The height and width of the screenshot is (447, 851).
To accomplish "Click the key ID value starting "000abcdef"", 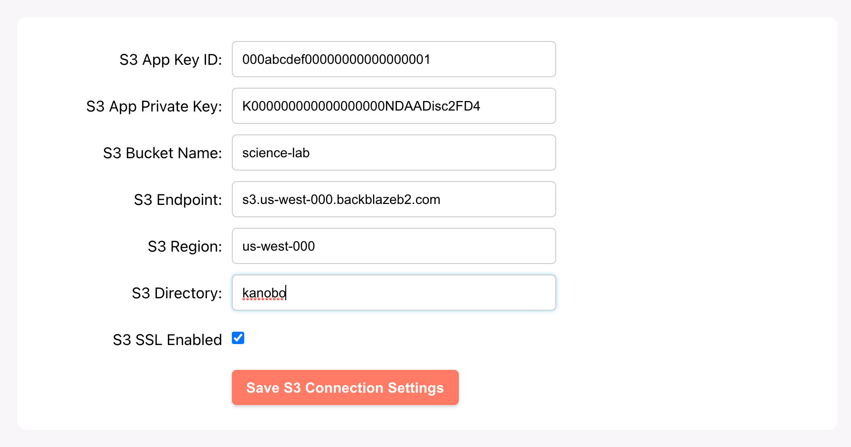I will tap(336, 60).
